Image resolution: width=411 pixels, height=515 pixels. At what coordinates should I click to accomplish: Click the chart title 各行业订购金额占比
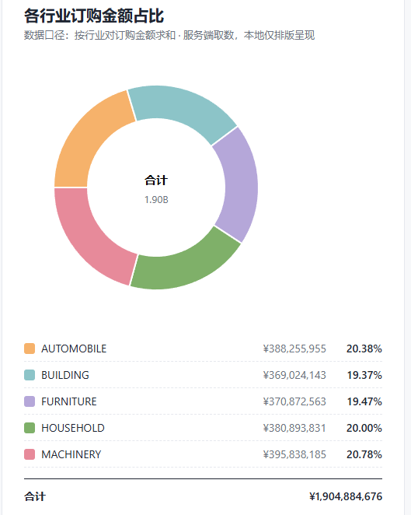pos(94,16)
